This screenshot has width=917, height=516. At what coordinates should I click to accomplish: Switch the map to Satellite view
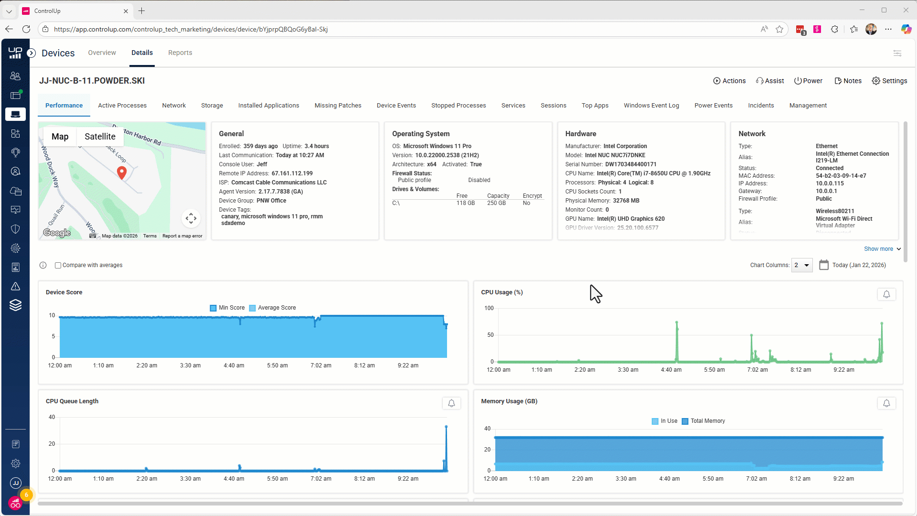click(100, 136)
